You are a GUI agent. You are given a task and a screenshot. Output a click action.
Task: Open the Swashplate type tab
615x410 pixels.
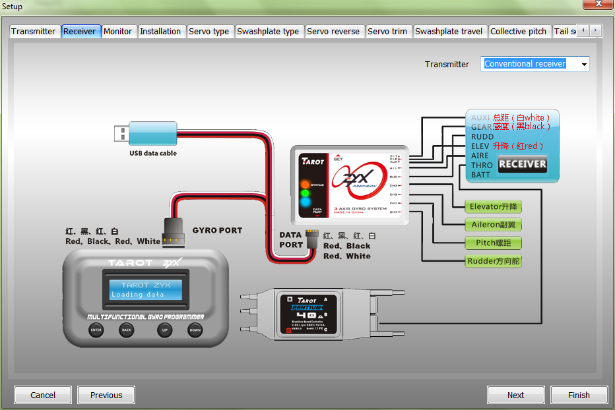pos(268,32)
